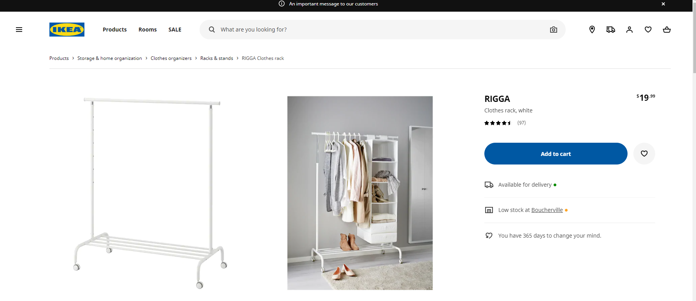Screen dimensions: 696x301
Task: Click the IKEA logo
Action: coord(67,30)
